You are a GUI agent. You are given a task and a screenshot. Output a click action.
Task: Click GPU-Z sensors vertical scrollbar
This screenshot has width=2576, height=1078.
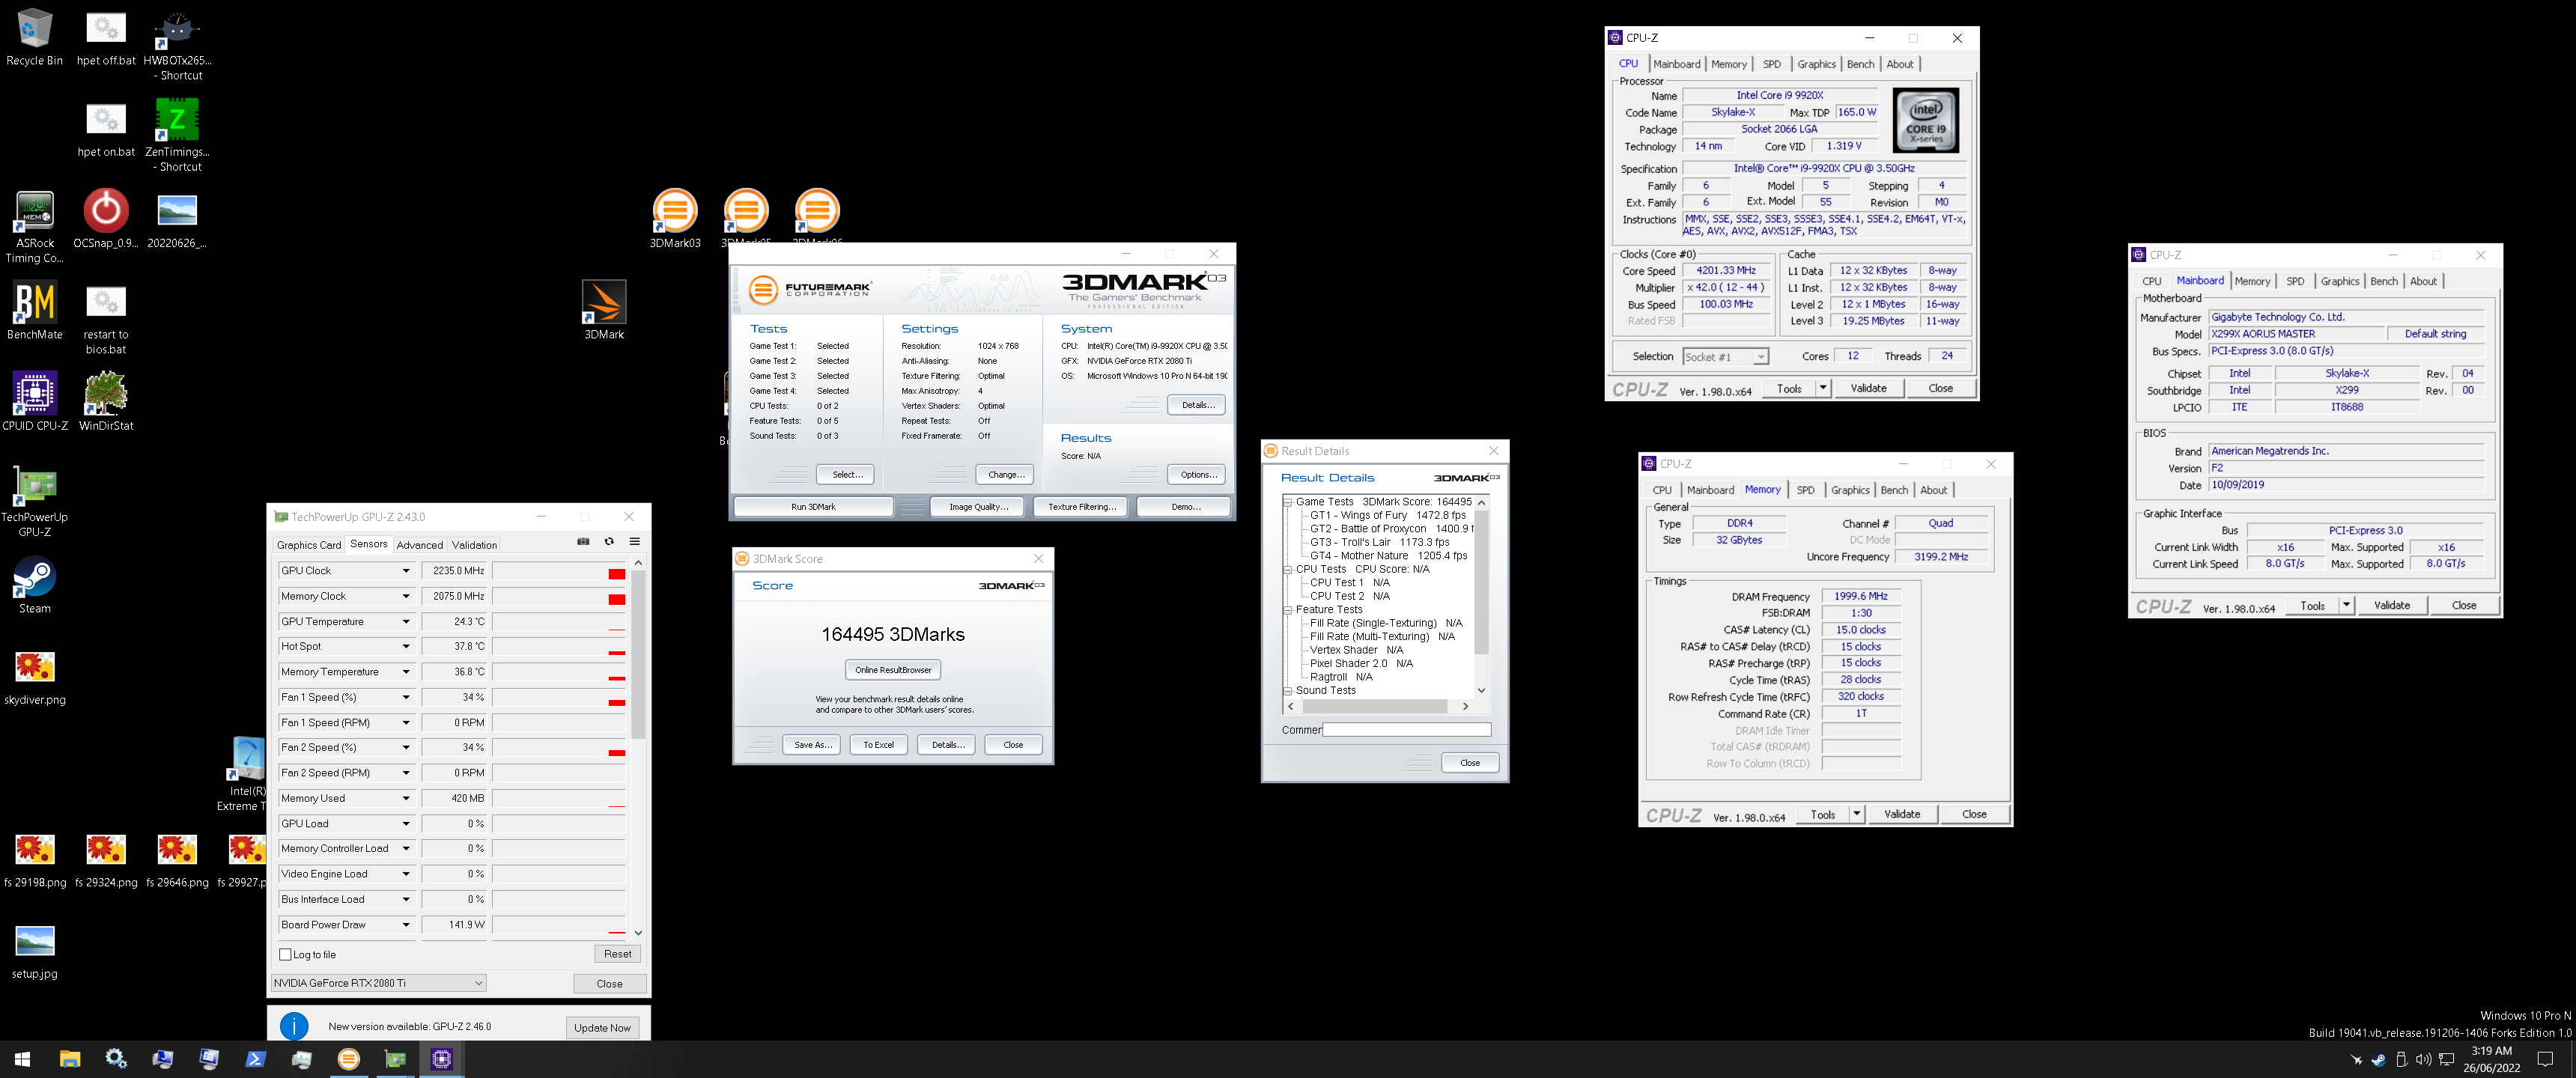[638, 748]
